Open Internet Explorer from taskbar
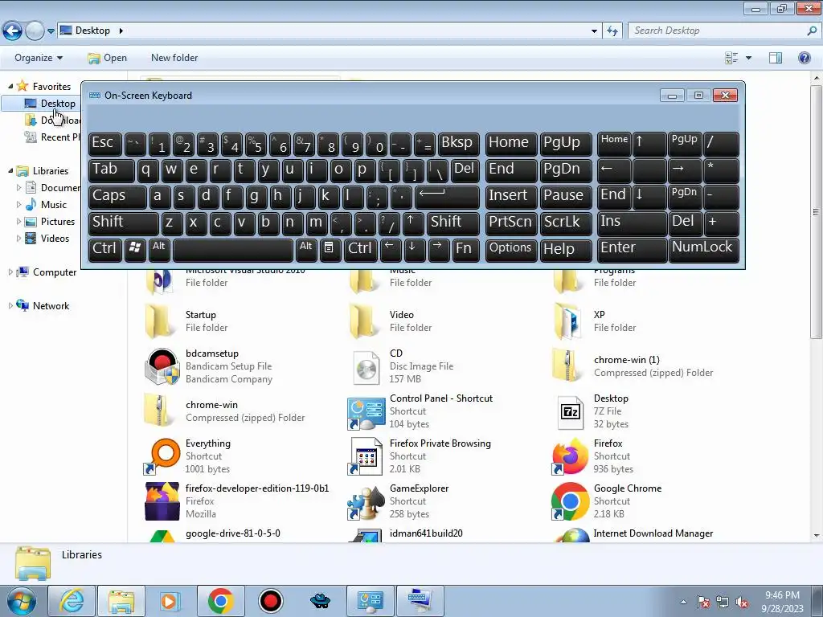 click(72, 601)
